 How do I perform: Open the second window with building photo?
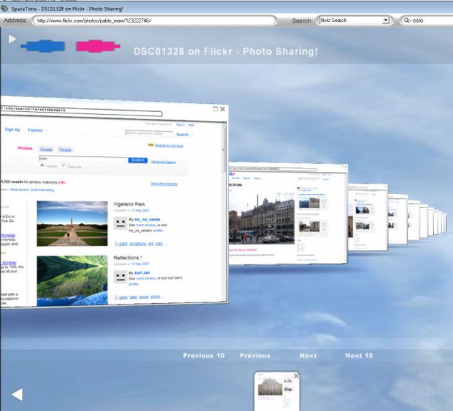click(x=288, y=214)
